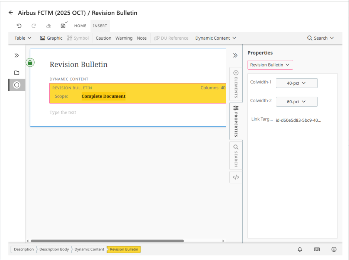
Task: Open notifications with the bell icon
Action: [x=300, y=249]
